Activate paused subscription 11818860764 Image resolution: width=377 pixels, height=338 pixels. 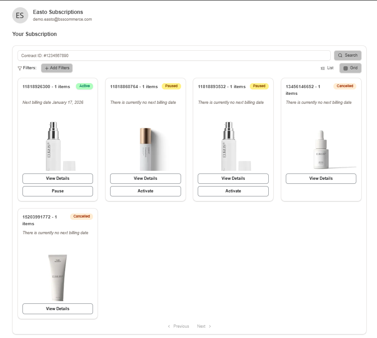coord(145,191)
